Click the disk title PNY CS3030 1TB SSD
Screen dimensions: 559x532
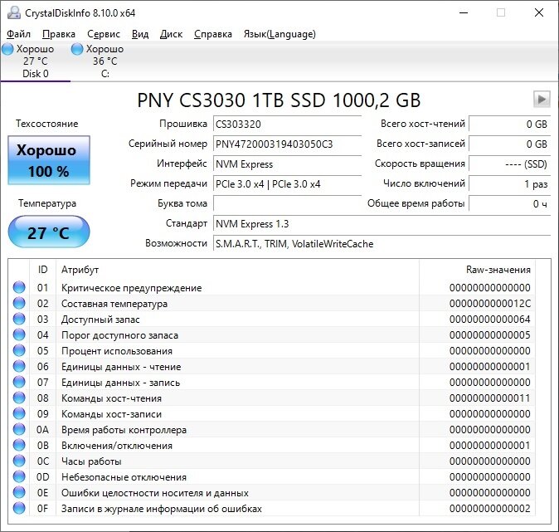click(279, 100)
